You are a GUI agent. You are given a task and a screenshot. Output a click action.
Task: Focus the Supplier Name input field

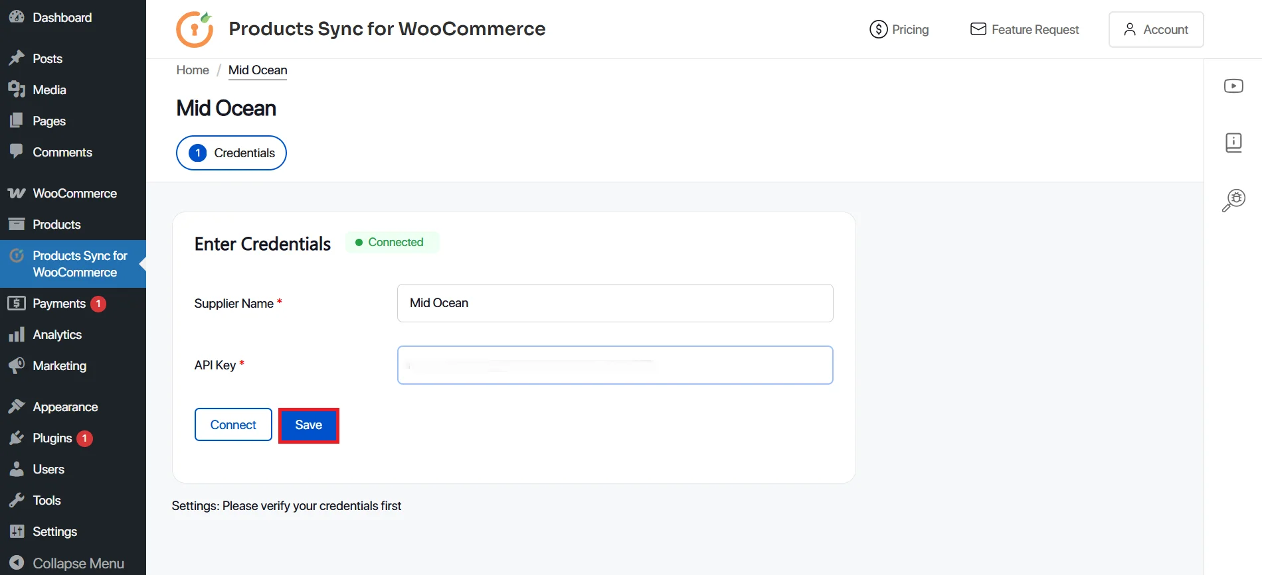coord(615,303)
